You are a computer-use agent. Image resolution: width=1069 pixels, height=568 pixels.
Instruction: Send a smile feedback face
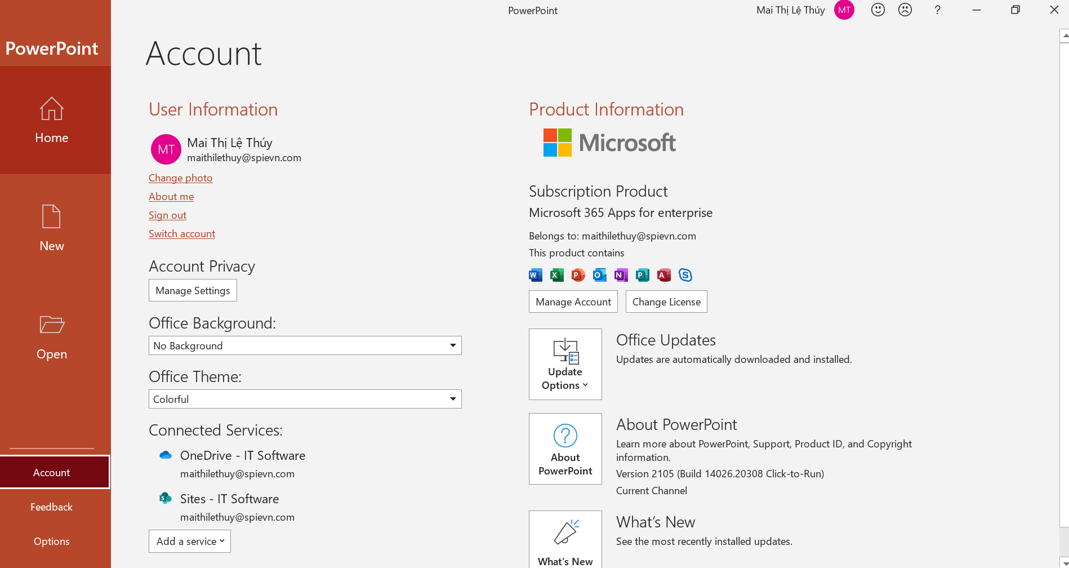[x=878, y=10]
